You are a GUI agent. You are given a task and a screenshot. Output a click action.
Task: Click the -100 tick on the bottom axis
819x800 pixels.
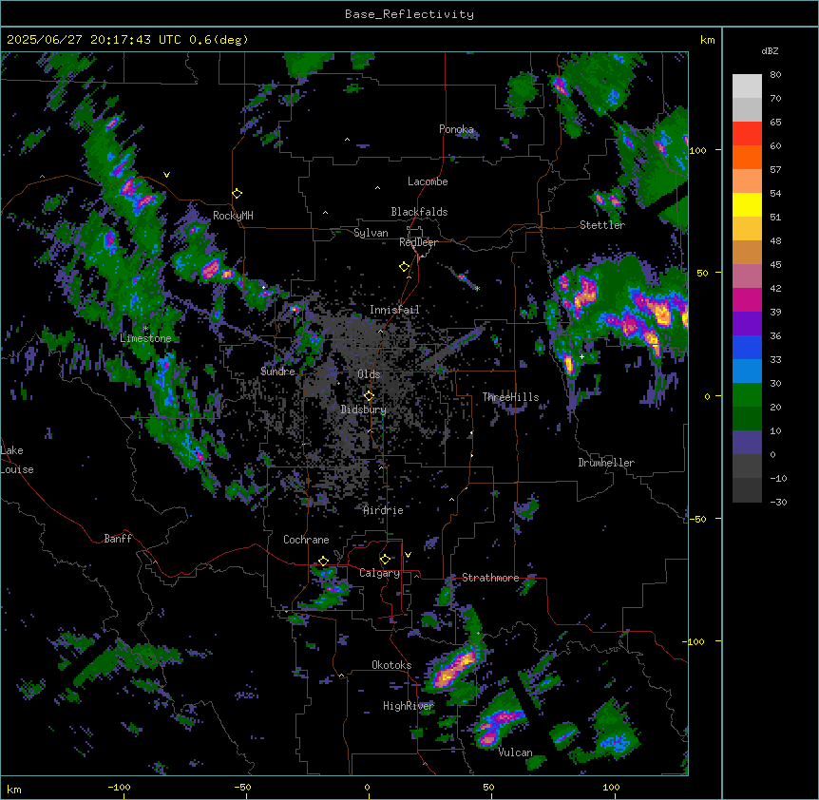119,787
